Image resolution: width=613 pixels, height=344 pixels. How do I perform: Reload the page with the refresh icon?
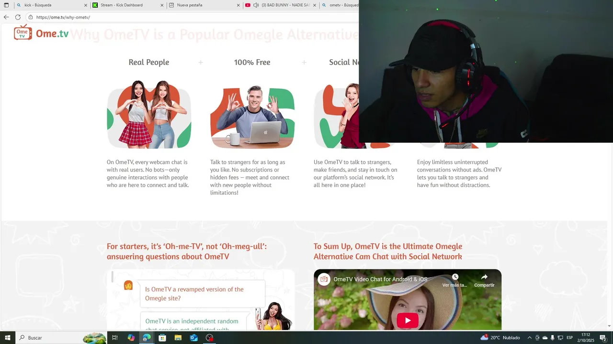pyautogui.click(x=18, y=17)
